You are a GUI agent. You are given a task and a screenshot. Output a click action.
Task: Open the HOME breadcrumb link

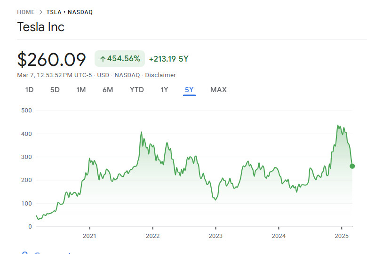tap(26, 12)
